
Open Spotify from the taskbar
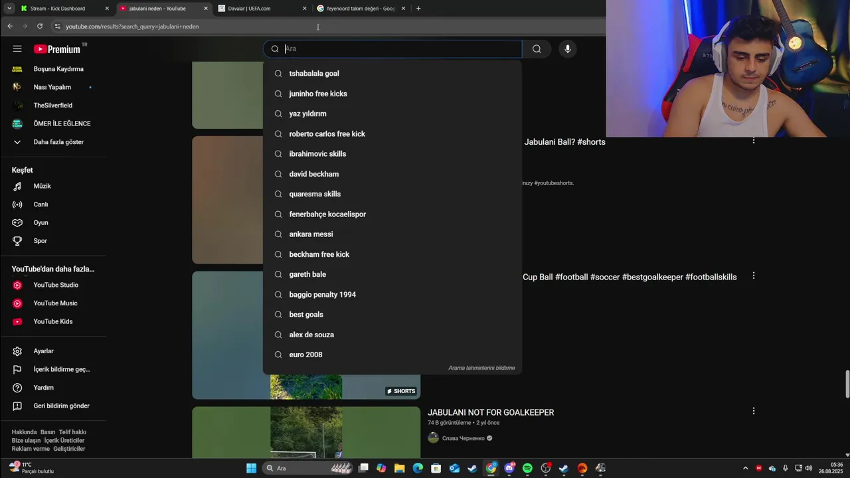[x=527, y=468]
